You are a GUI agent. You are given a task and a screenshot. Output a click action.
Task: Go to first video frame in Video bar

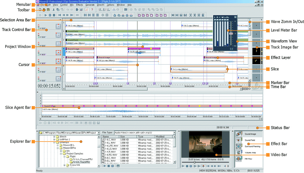point(208,166)
